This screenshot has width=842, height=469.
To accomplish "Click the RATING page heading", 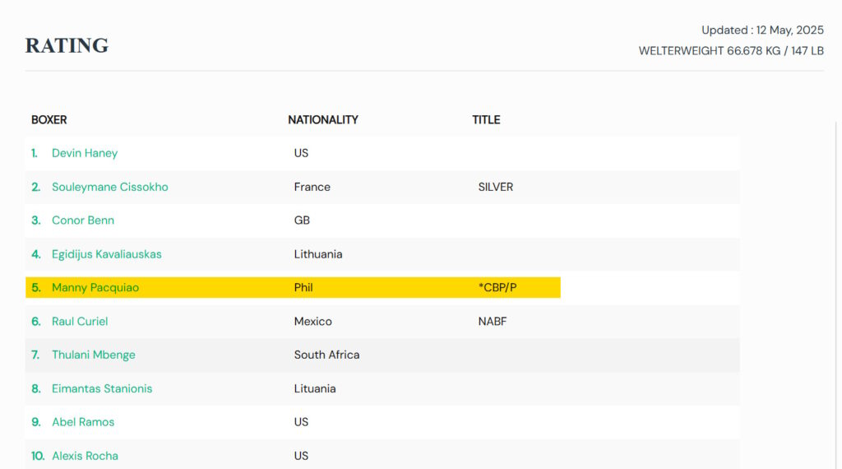I will coord(67,45).
